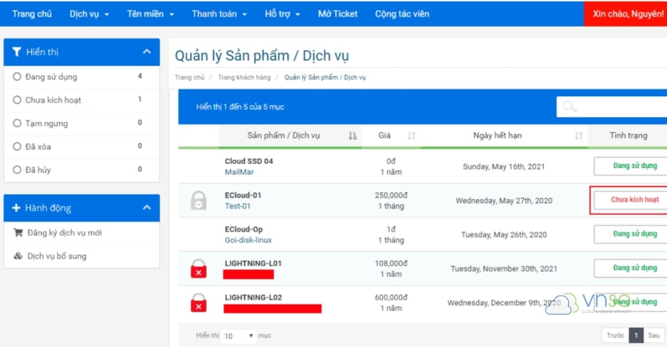Click the red lock icon on LIGHTNING-L02 row
667x347 pixels.
click(198, 303)
